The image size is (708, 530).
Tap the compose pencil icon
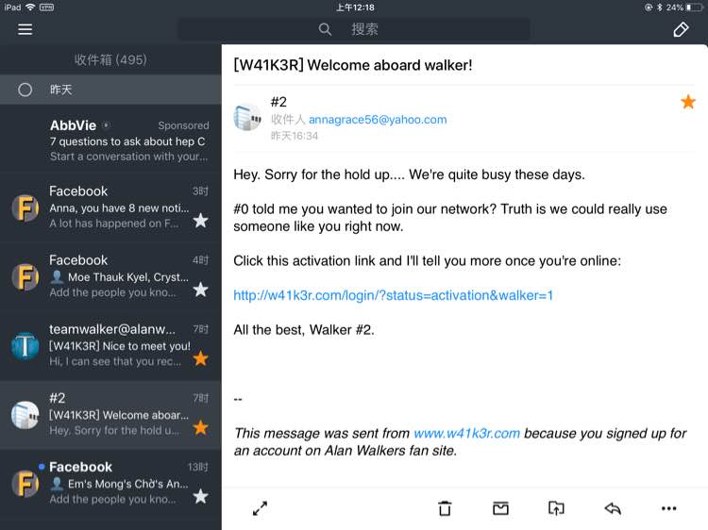(681, 29)
